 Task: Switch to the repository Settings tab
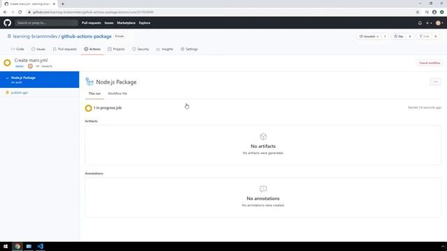point(189,49)
